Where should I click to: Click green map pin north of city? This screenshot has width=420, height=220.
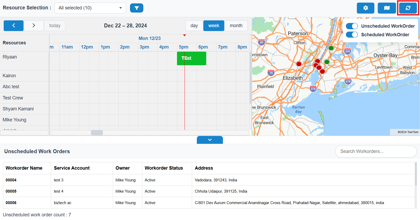pyautogui.click(x=331, y=48)
